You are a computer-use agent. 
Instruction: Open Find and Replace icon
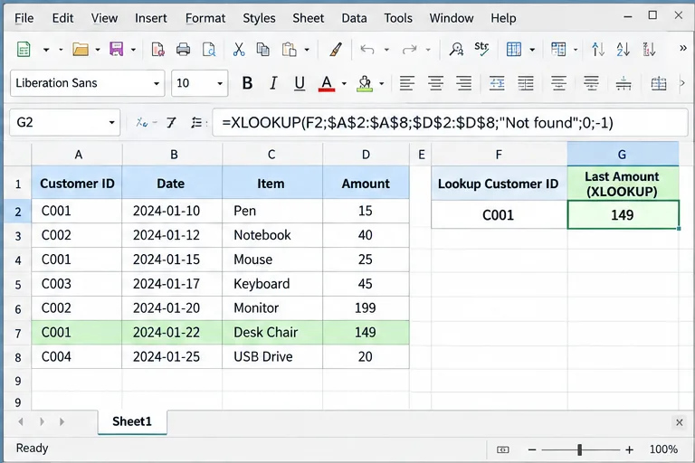click(x=456, y=49)
